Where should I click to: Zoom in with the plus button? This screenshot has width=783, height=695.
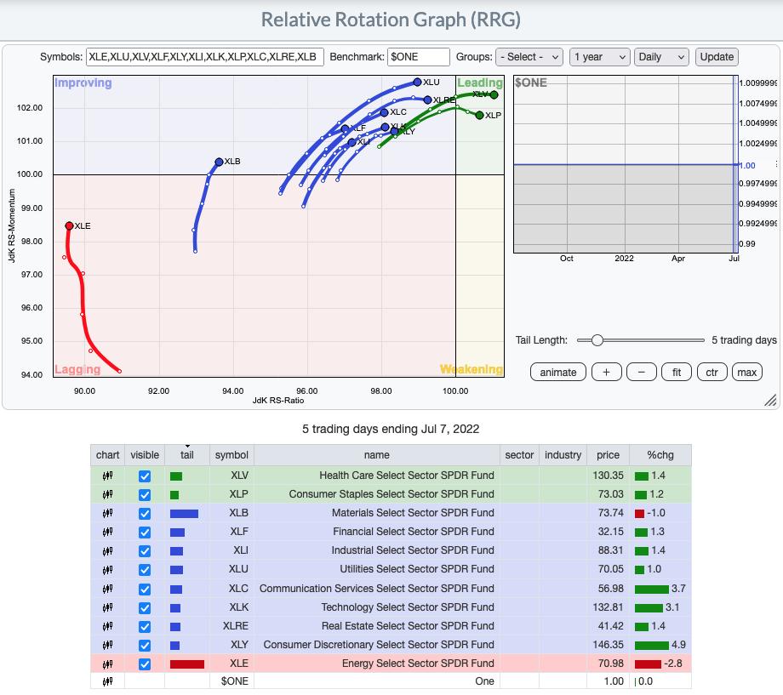[x=606, y=372]
